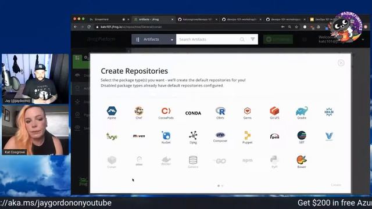Select the Git LFS package icon

click(274, 113)
